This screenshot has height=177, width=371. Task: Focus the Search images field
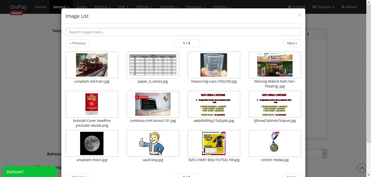click(x=183, y=32)
